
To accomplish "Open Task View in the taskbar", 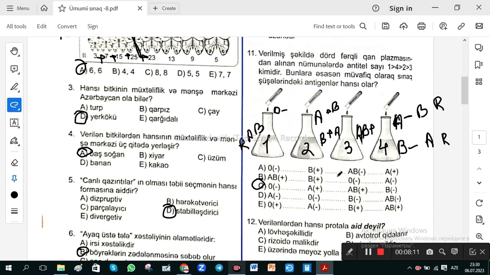I will pyautogui.click(x=43, y=268).
